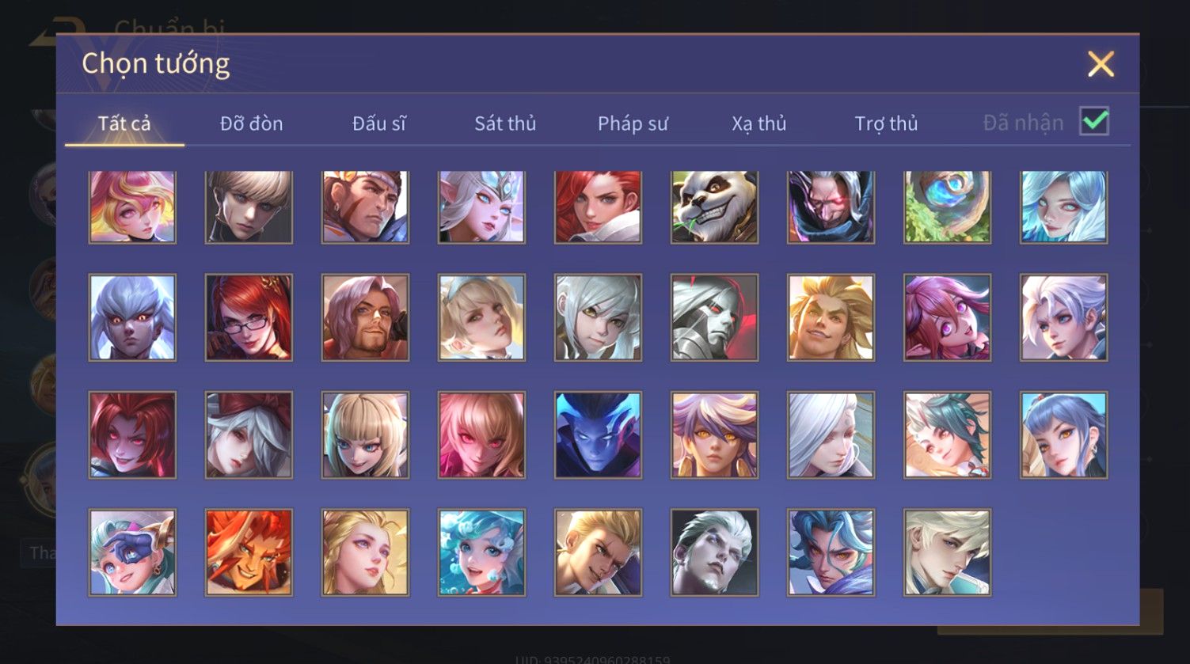Filter by the Pháp sư tab
Image resolution: width=1190 pixels, height=664 pixels.
[x=633, y=123]
